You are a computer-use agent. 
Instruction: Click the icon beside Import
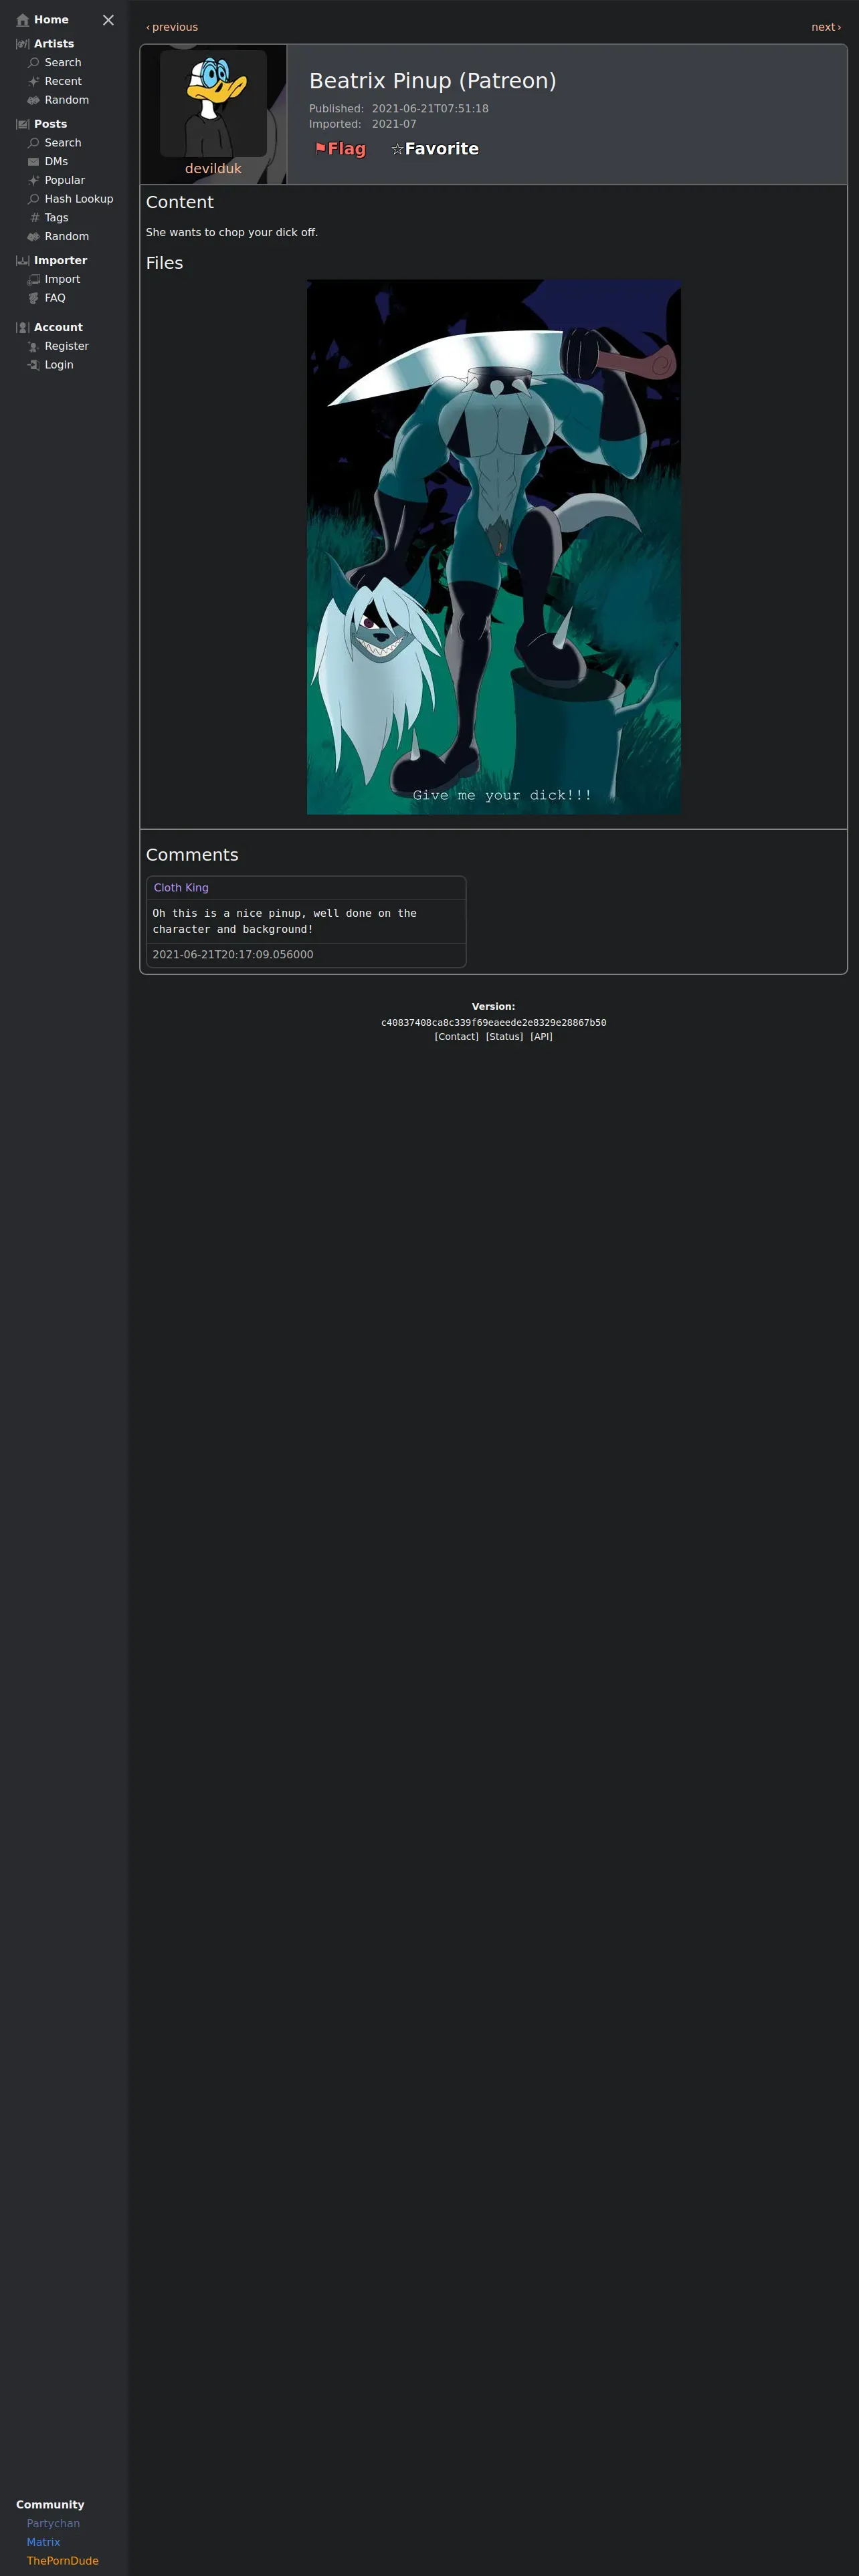33,280
